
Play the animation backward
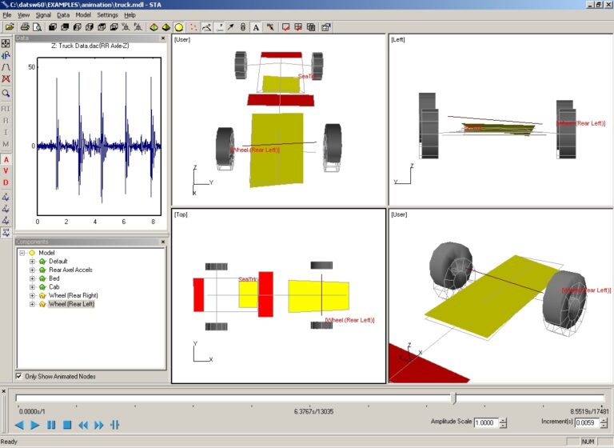click(x=19, y=425)
